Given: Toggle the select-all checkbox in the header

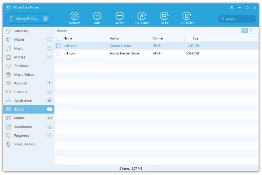Looking at the screenshot, I should 58,38.
